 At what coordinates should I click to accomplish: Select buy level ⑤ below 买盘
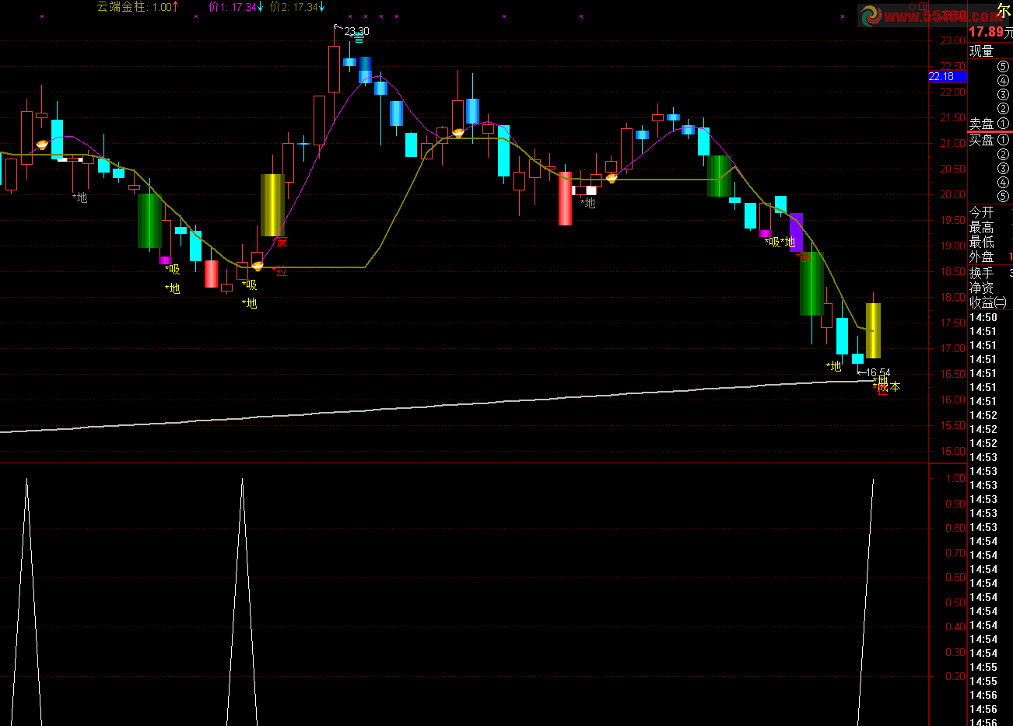(1003, 197)
